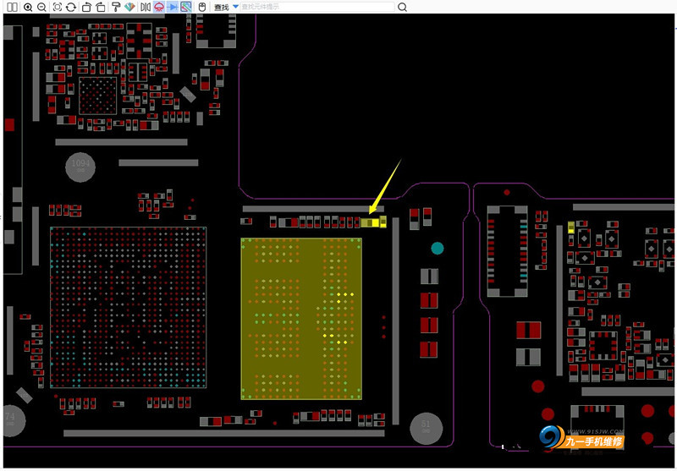This screenshot has width=677, height=471.
Task: Toggle the blue diode arrow icon
Action: [x=173, y=7]
